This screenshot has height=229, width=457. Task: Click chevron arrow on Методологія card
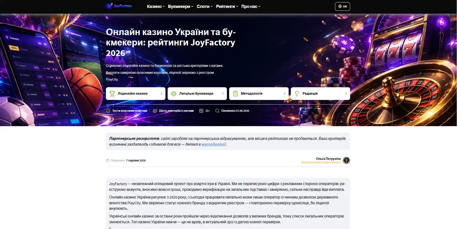[285, 94]
